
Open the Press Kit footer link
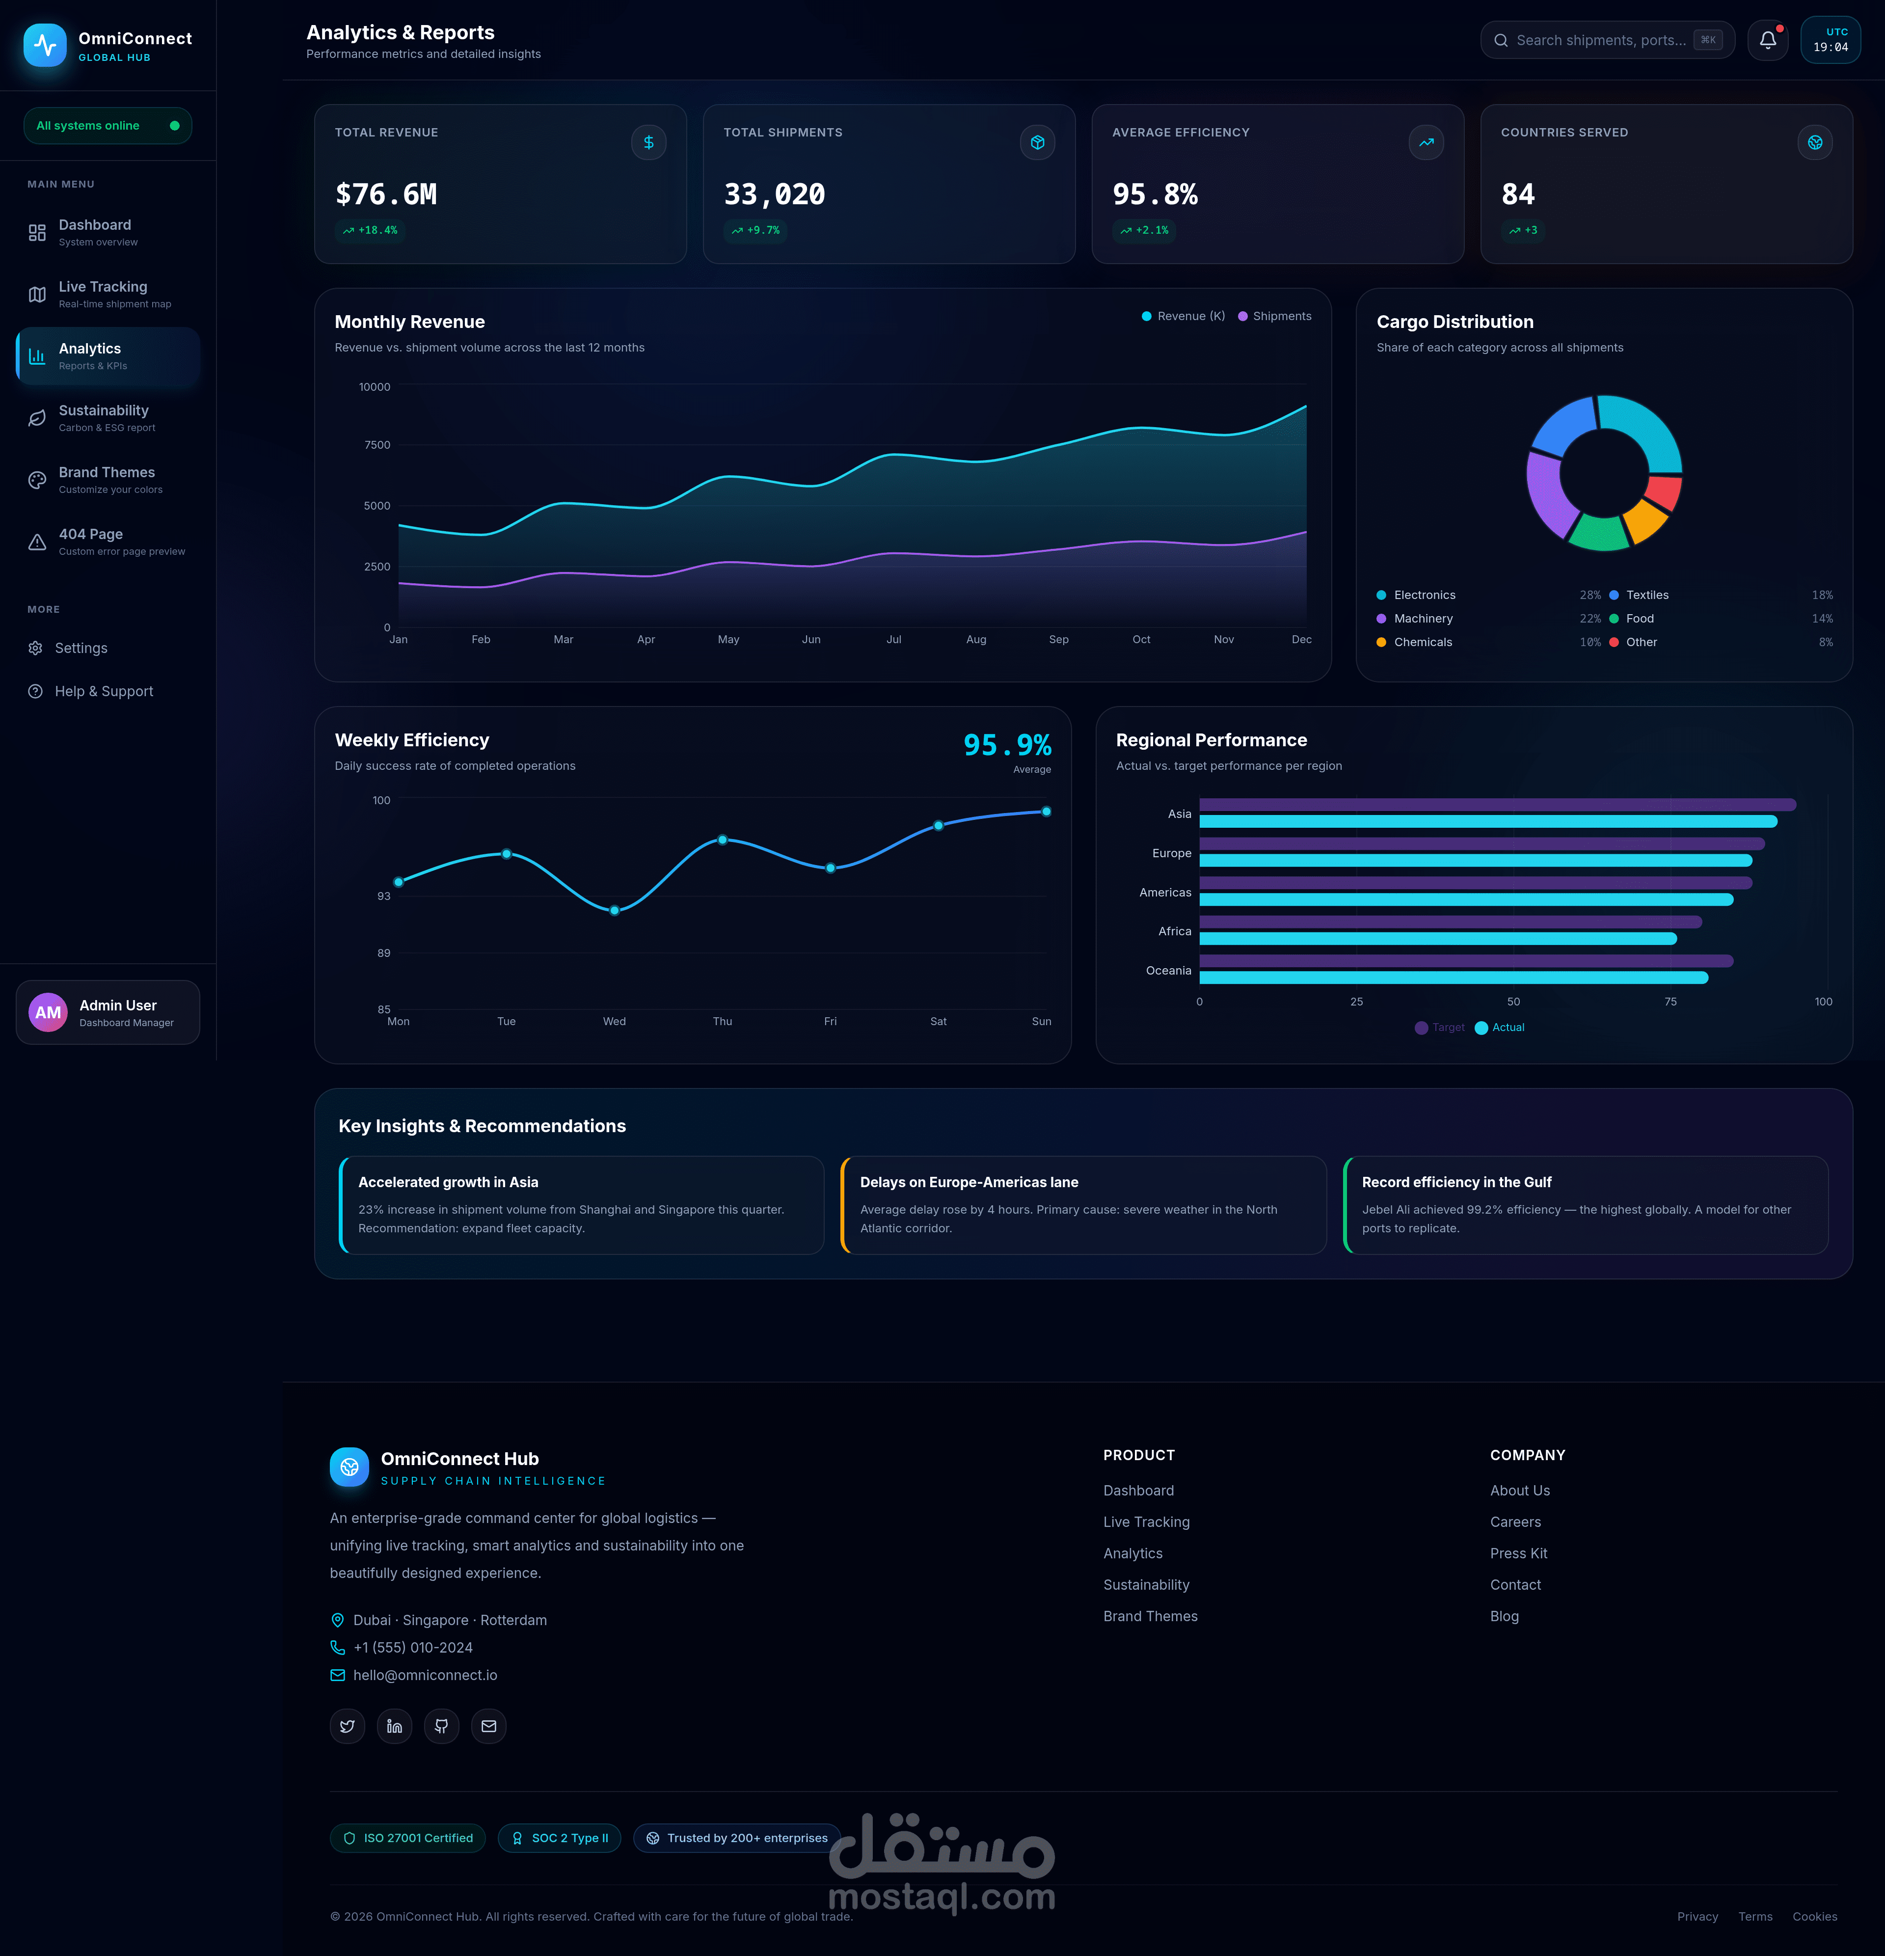pyautogui.click(x=1519, y=1554)
